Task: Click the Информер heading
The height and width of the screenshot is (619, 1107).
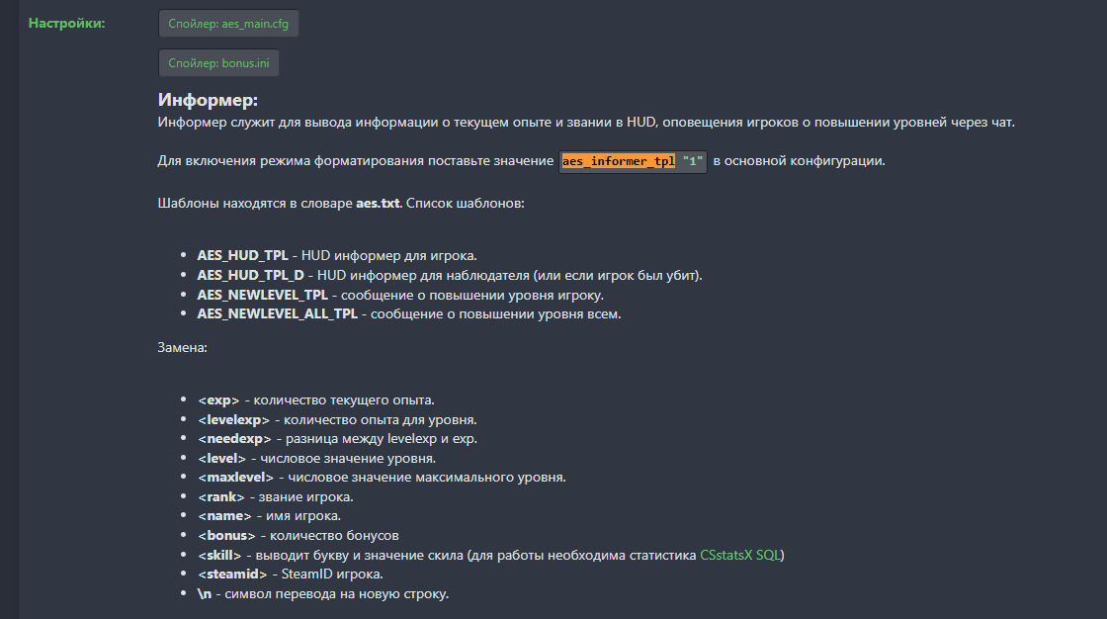Action: (208, 100)
